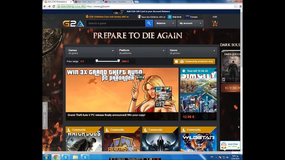Switch to G2A.COM Marketplace tab
The width and height of the screenshot is (285, 160).
pyautogui.click(x=58, y=2)
